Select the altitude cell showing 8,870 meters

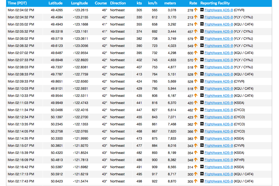coord(172,181)
